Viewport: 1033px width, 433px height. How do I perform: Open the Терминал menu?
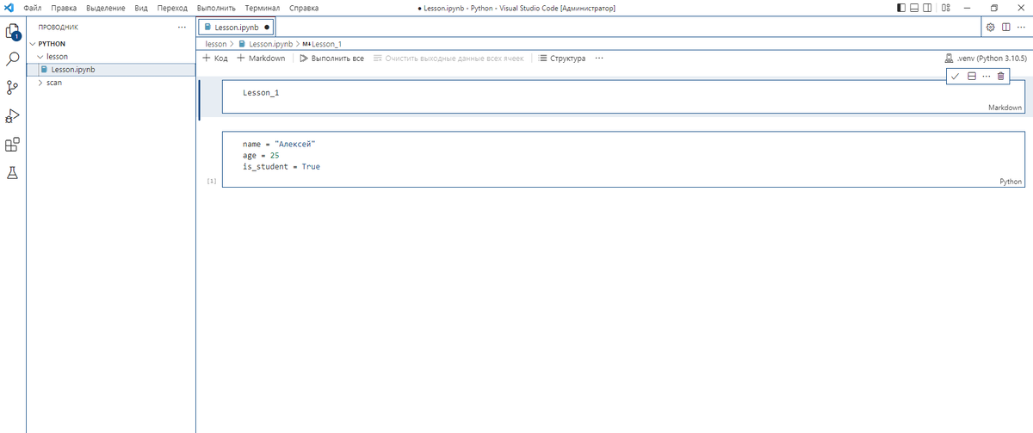pos(263,8)
